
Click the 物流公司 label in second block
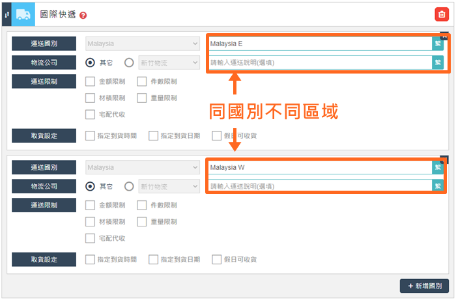[x=44, y=186]
